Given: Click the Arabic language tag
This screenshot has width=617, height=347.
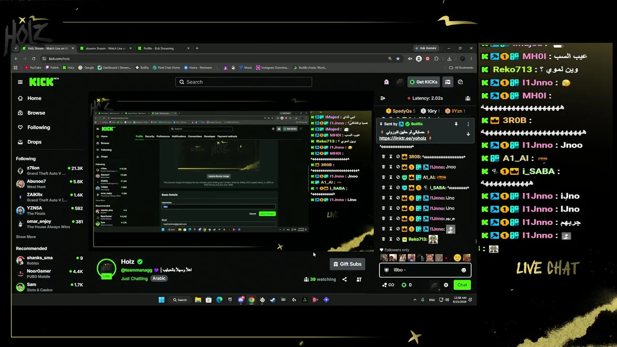Looking at the screenshot, I should tap(159, 279).
